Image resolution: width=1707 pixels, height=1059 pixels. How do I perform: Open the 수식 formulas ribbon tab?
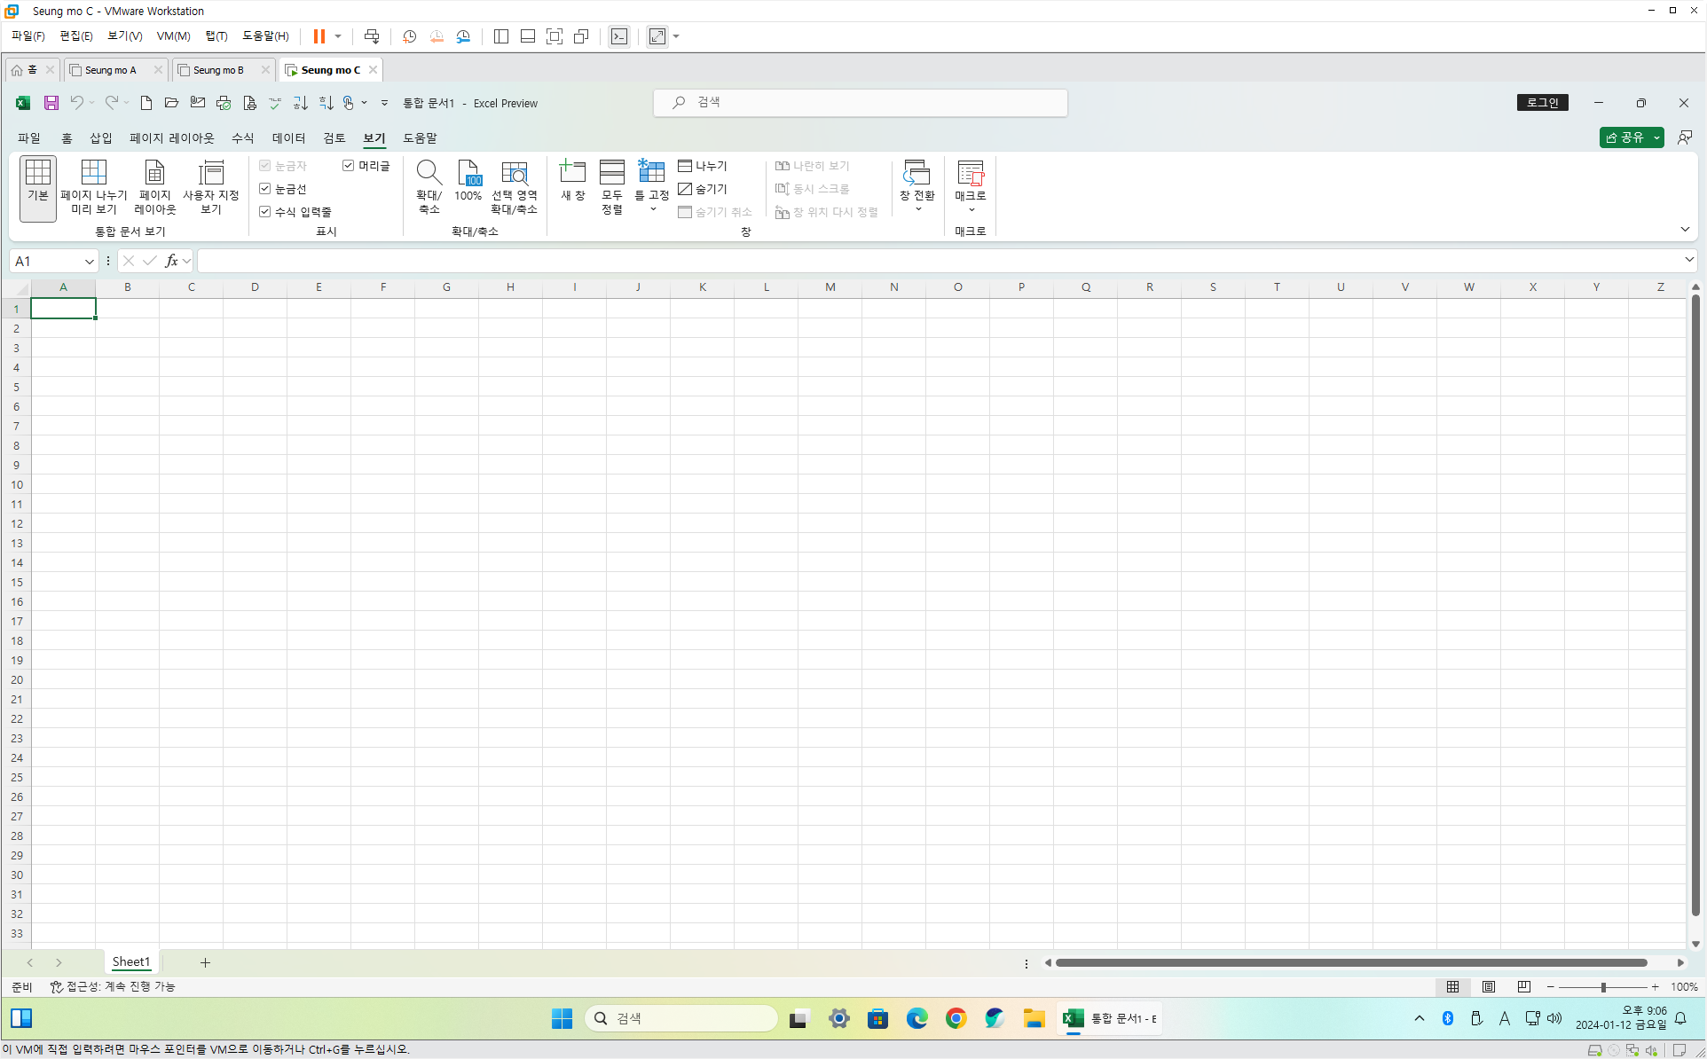[242, 138]
